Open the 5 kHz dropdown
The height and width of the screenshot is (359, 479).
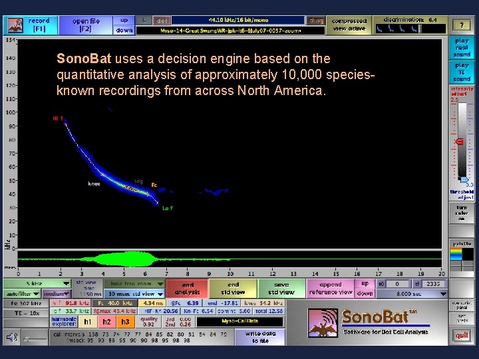pyautogui.click(x=37, y=284)
